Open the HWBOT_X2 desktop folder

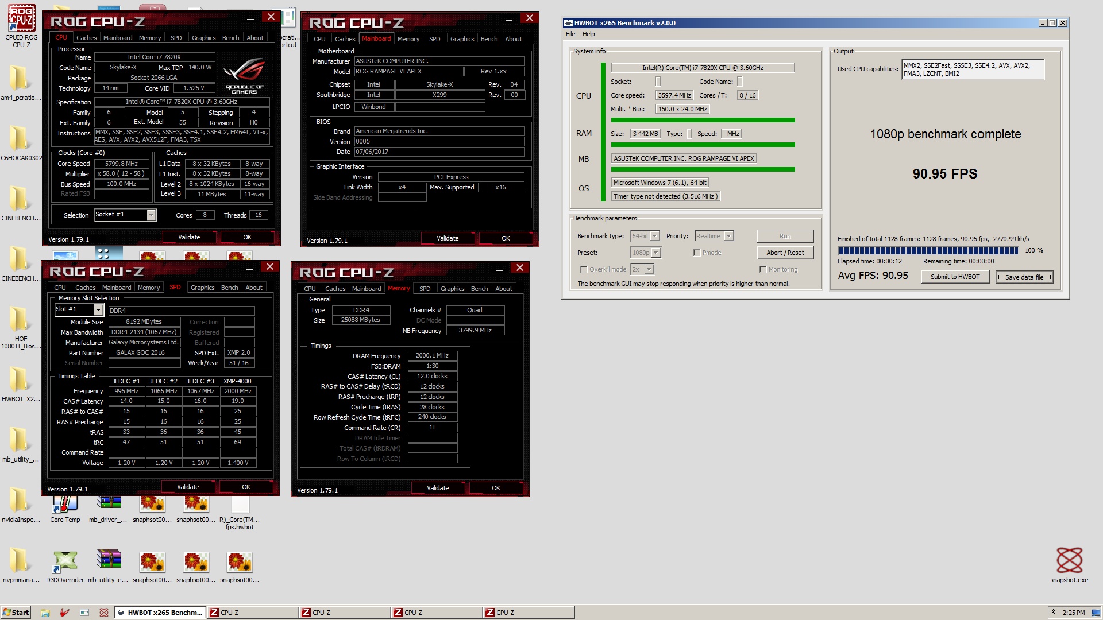pos(21,385)
